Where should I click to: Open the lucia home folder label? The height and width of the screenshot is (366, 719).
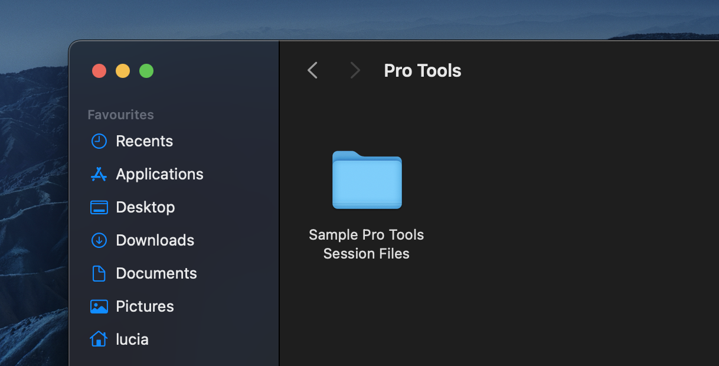click(x=132, y=339)
